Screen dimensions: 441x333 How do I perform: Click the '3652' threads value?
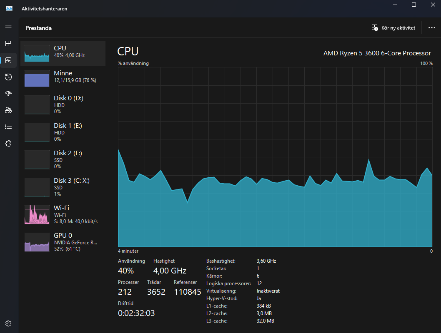[156, 292]
